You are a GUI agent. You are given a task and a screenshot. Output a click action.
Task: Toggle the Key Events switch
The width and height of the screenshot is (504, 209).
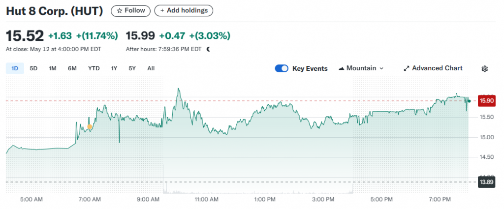pos(282,68)
